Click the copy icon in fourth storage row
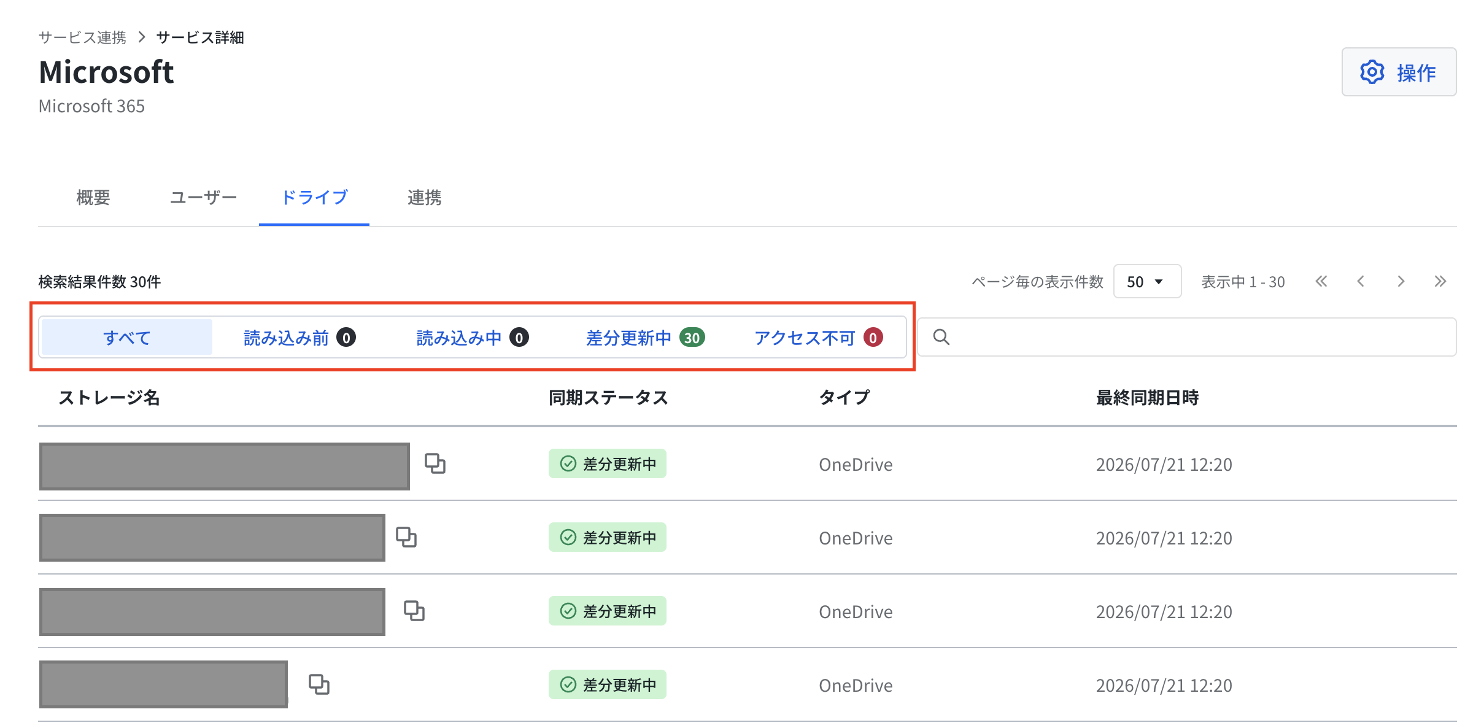The image size is (1484, 728). 319,684
